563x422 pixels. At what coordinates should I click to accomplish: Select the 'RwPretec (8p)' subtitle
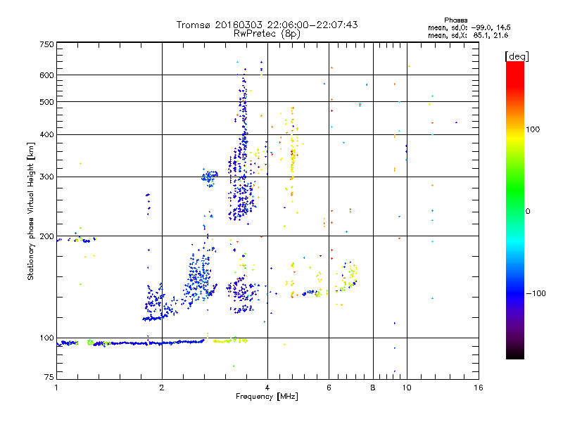click(267, 34)
